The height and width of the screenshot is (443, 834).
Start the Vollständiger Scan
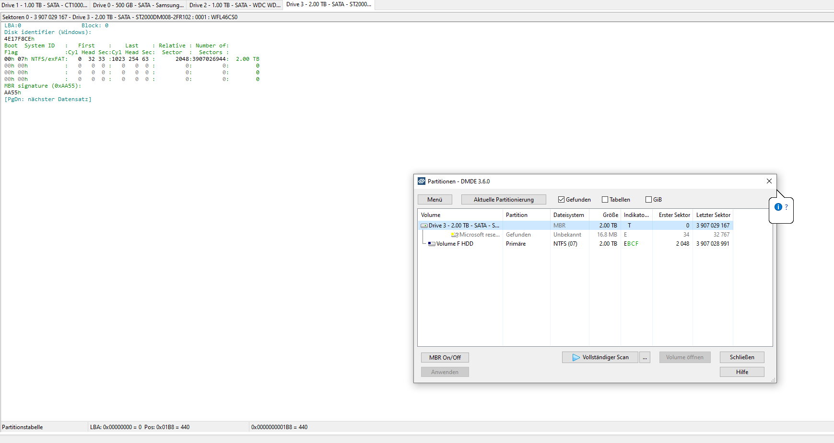tap(600, 357)
